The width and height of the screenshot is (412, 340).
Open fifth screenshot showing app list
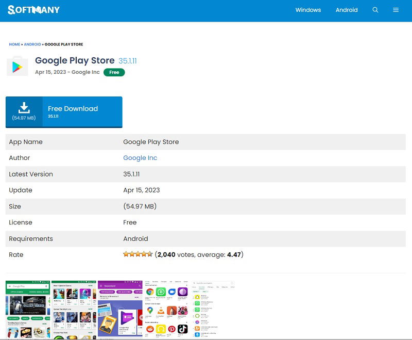[213, 309]
